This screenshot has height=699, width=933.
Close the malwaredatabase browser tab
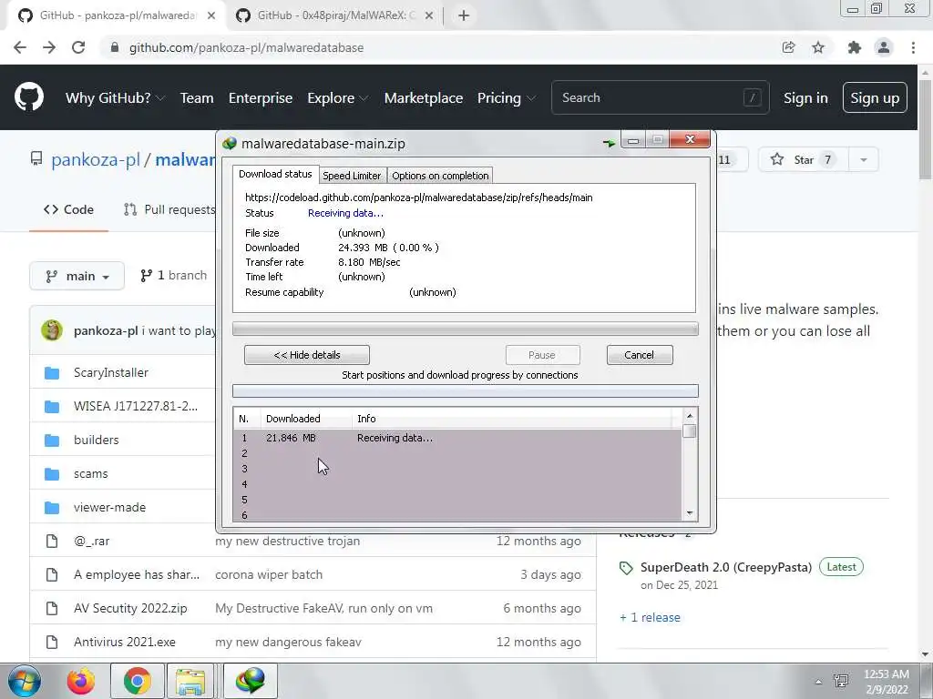tap(211, 15)
